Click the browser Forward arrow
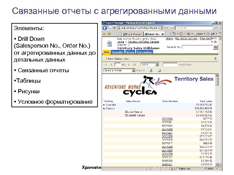Screen dimensions: 234x175 point(110,28)
